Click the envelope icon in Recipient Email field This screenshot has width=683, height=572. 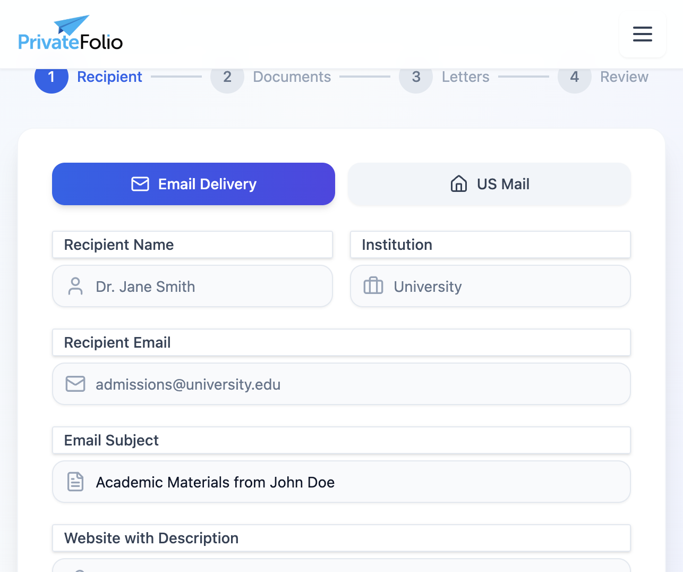[x=75, y=384]
